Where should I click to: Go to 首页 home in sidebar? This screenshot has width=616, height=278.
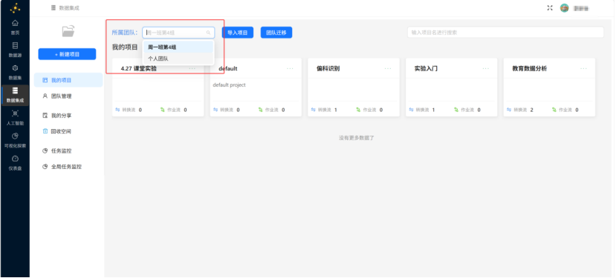point(15,27)
